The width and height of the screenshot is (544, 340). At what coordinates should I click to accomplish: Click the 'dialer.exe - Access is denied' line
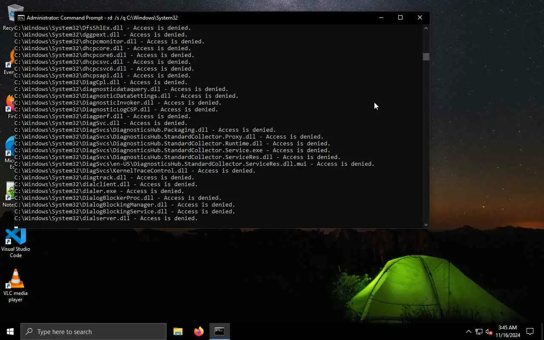[99, 191]
